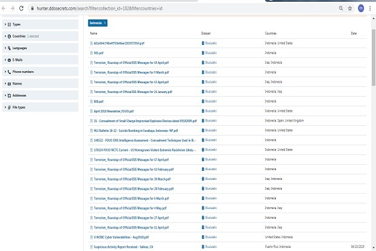Click the vertical scrollbar thumb of results

374,57
